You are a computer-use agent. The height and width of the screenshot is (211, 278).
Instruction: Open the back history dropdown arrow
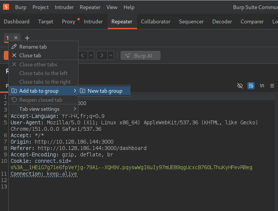(x=91, y=55)
